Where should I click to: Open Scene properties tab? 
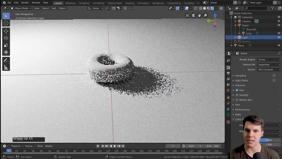228,84
